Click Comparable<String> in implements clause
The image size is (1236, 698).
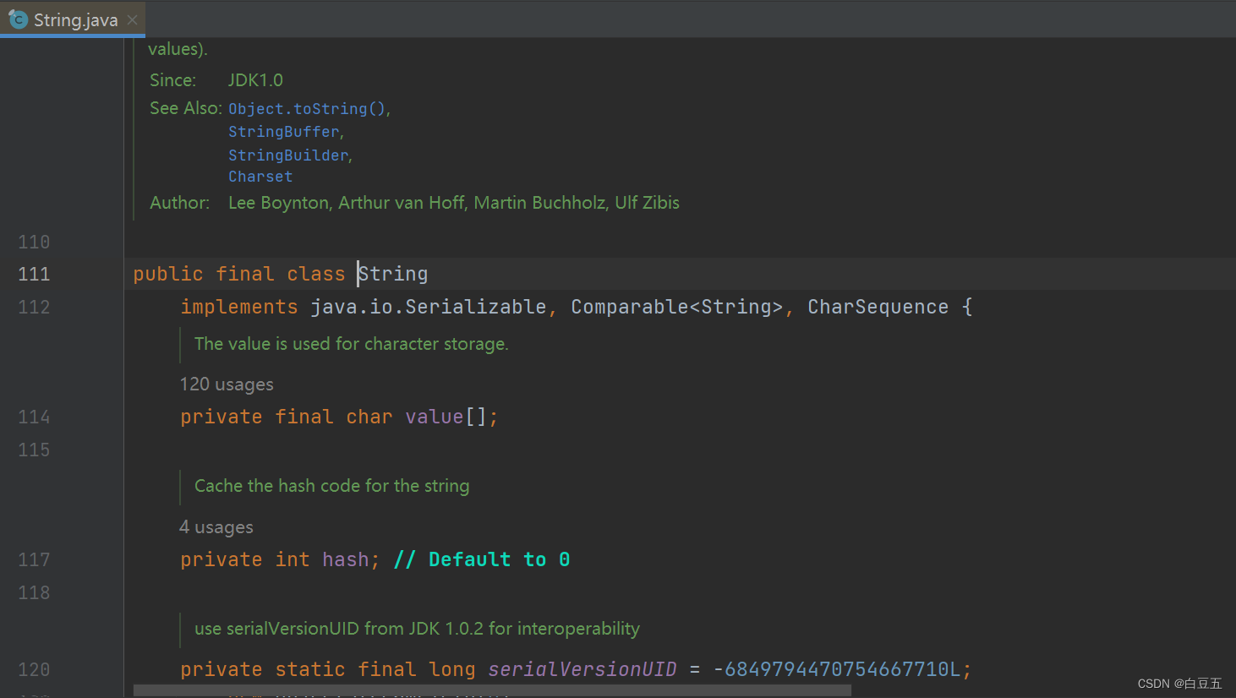point(677,307)
